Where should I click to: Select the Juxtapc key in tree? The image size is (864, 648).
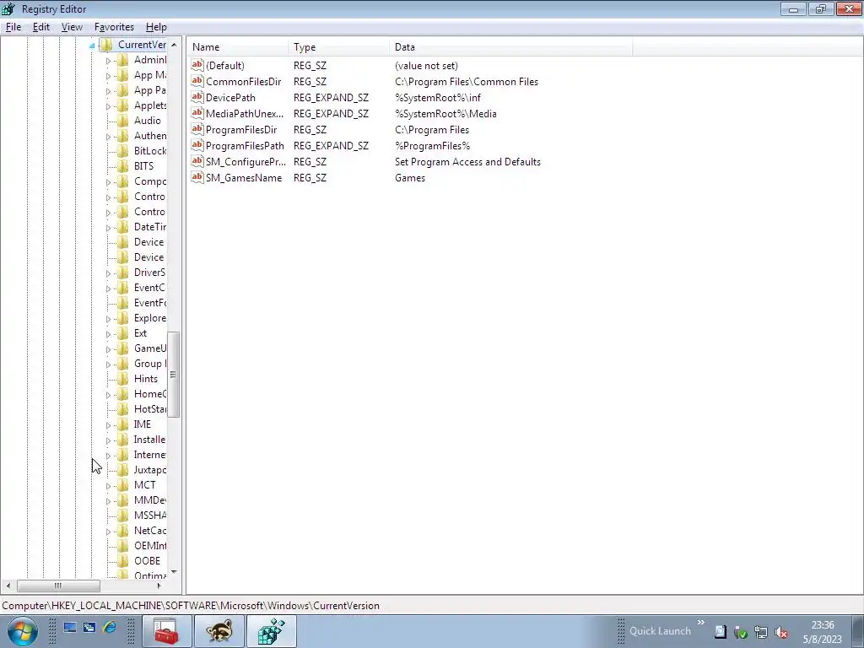(x=150, y=469)
